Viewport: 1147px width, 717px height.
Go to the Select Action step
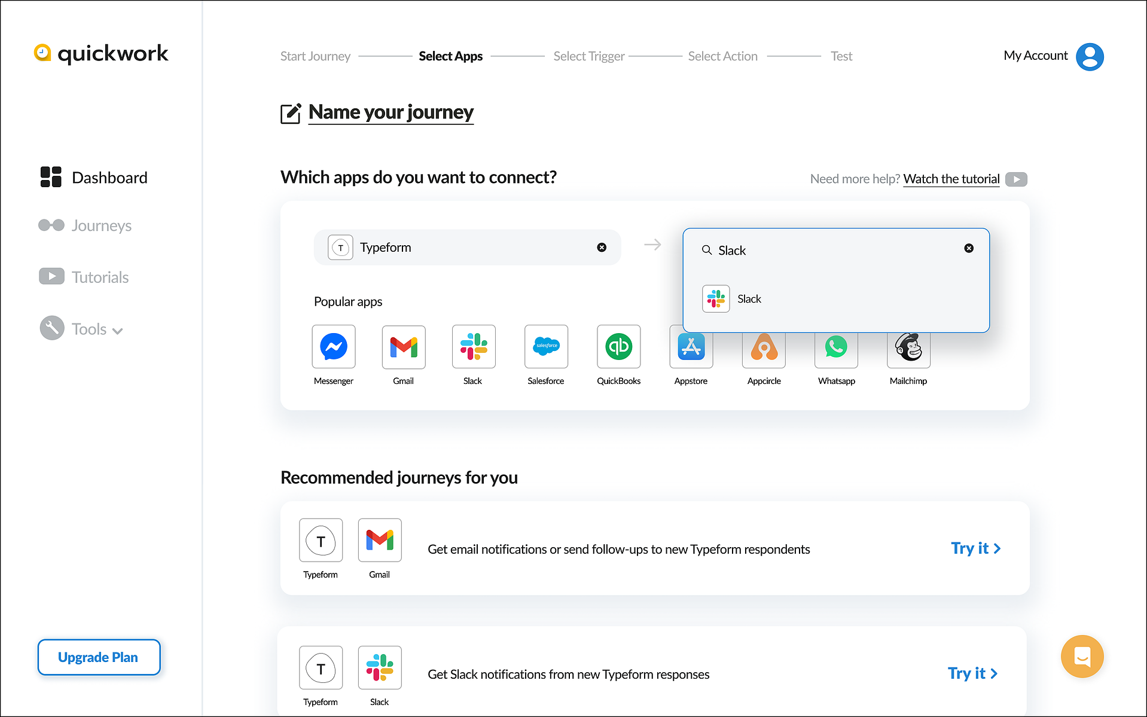click(x=722, y=56)
